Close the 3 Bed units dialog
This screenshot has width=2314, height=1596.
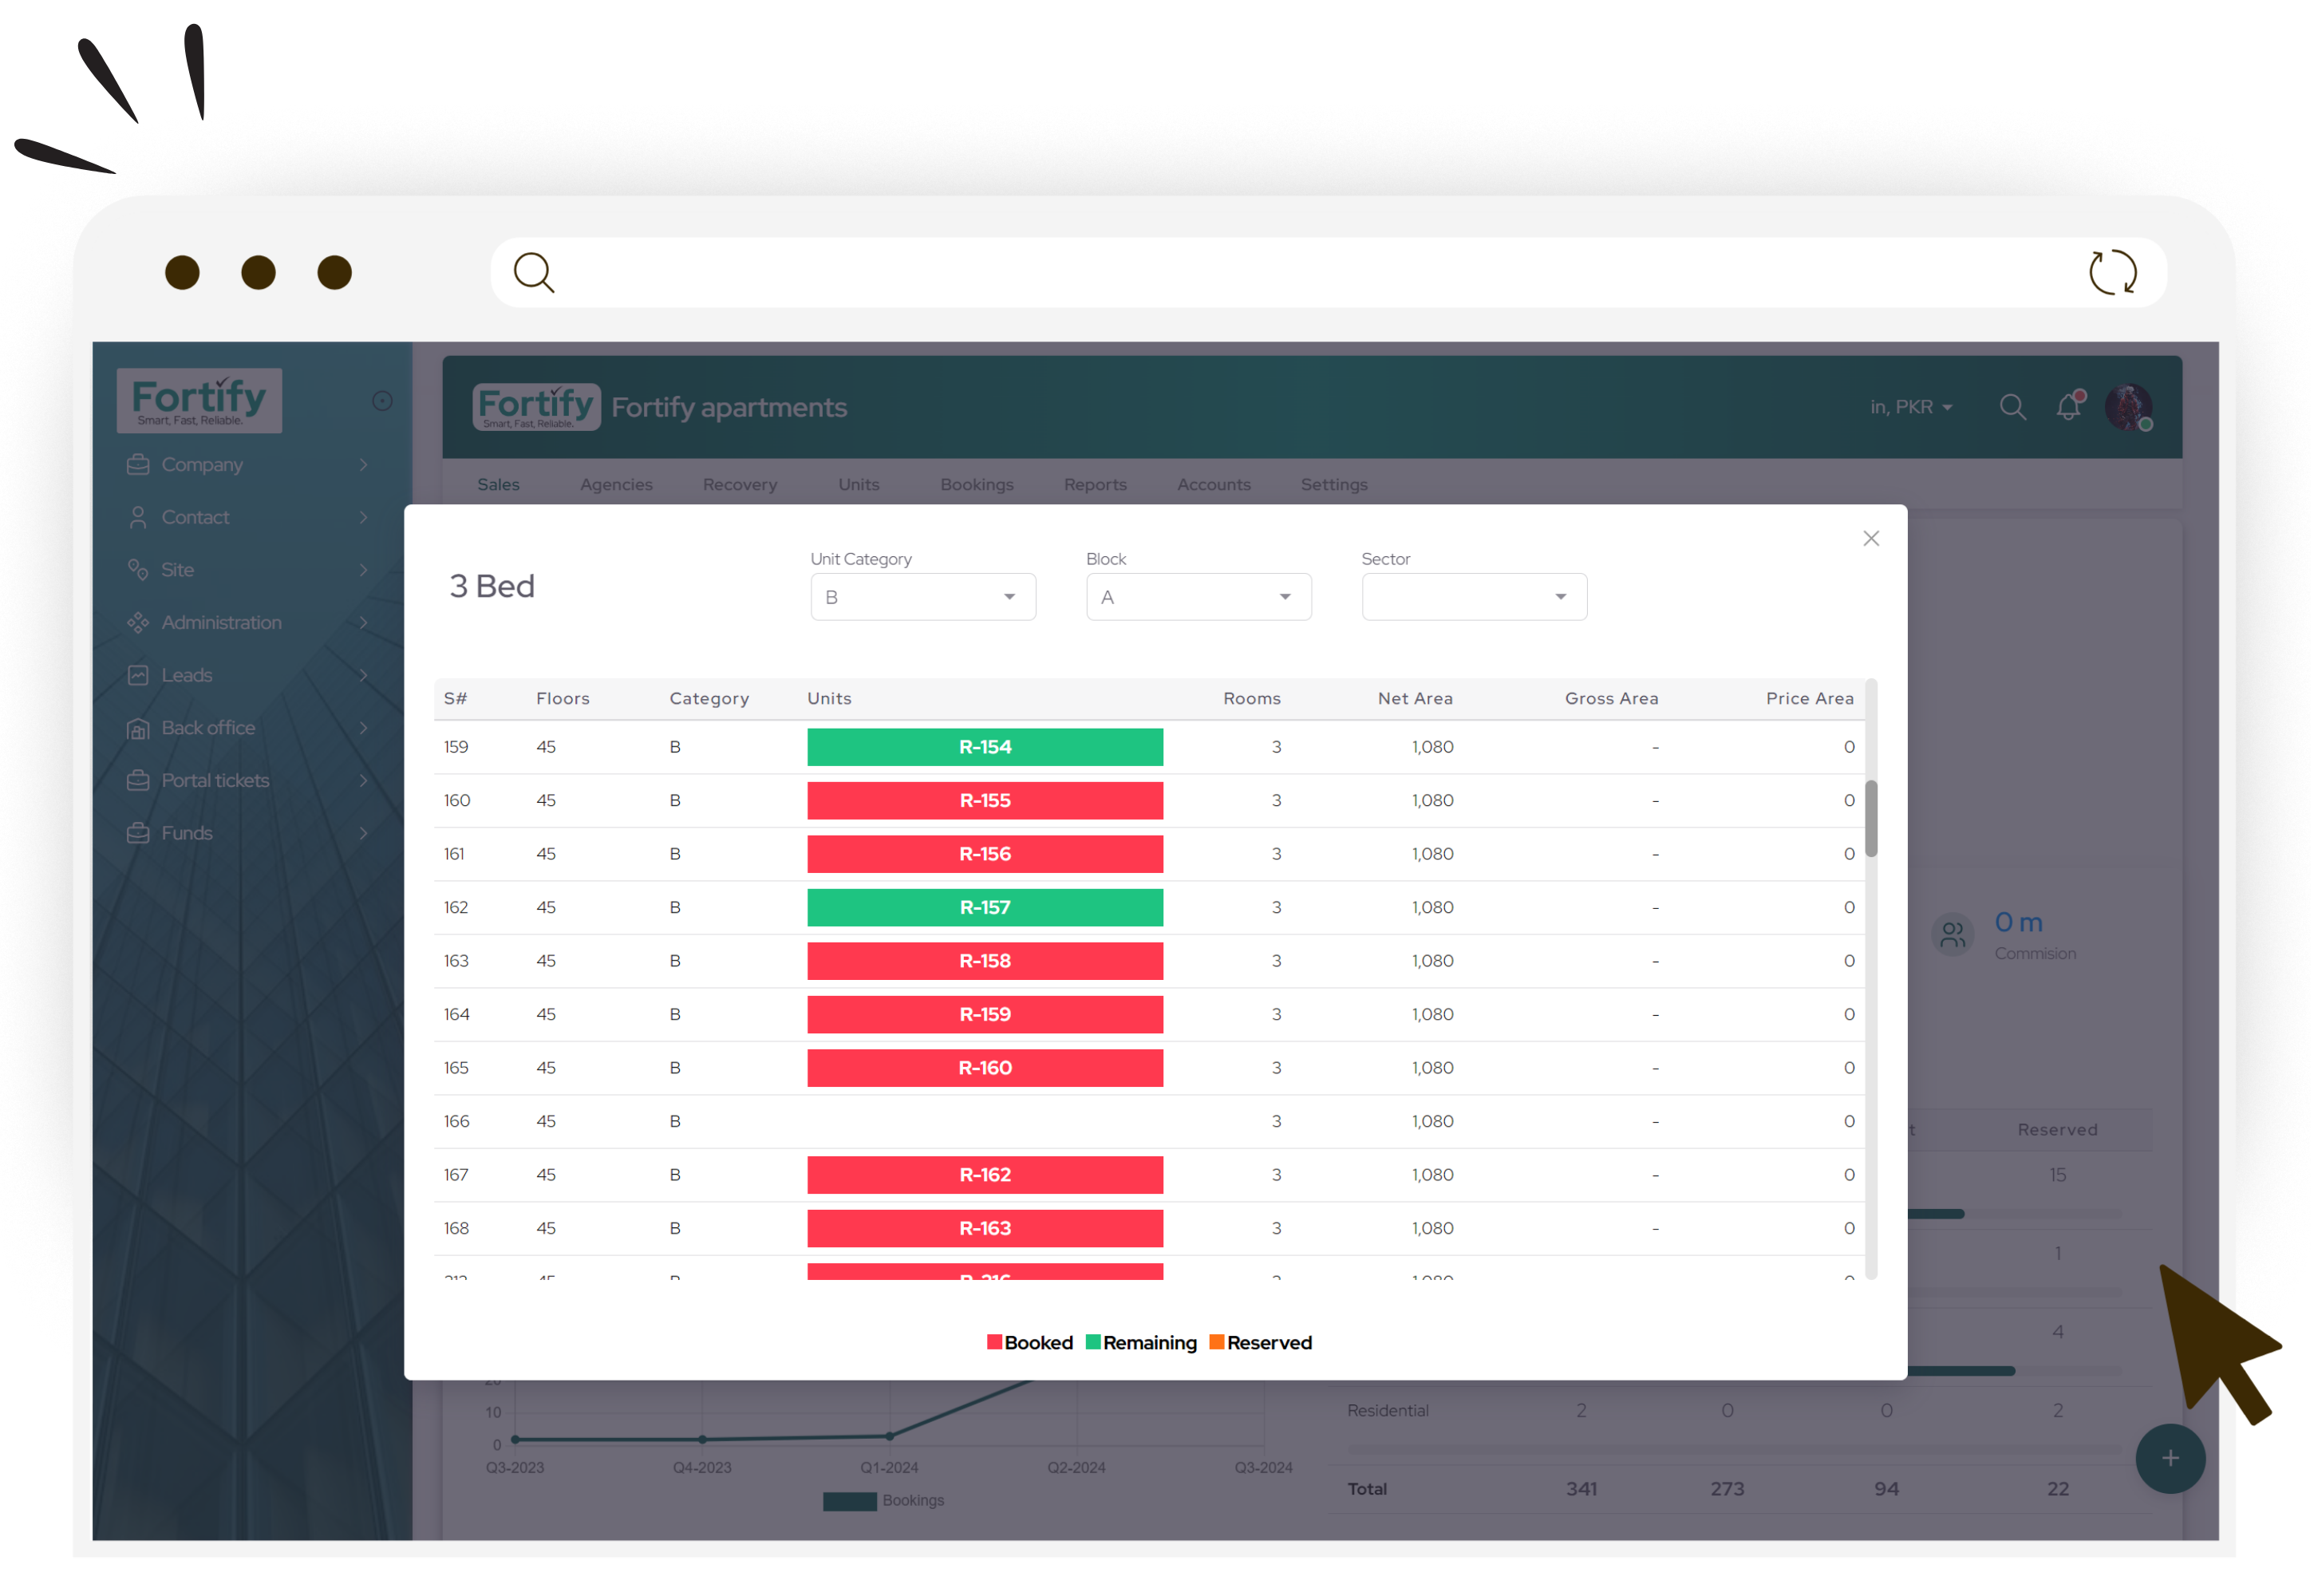point(1871,539)
